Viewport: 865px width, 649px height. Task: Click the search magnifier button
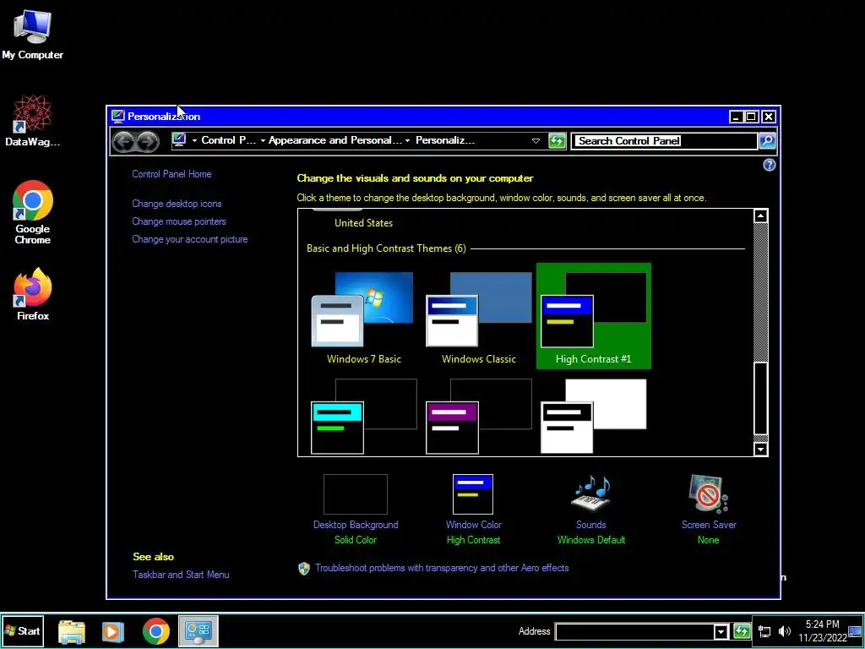(x=767, y=141)
